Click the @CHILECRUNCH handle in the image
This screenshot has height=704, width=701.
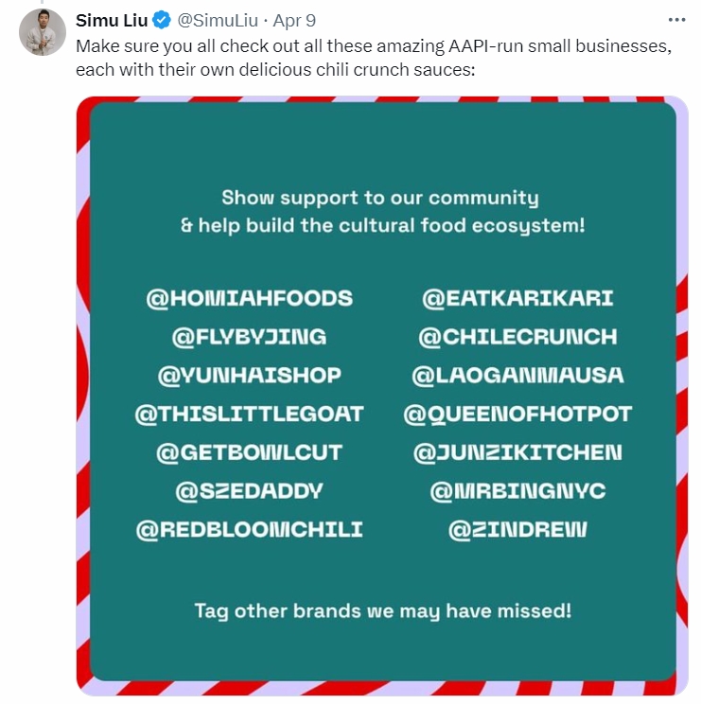[517, 336]
